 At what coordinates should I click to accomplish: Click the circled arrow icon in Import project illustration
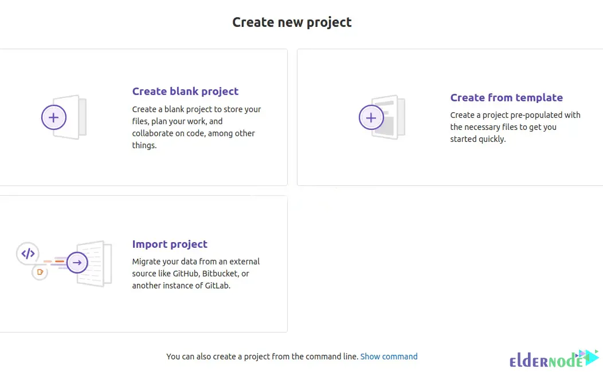tap(77, 262)
